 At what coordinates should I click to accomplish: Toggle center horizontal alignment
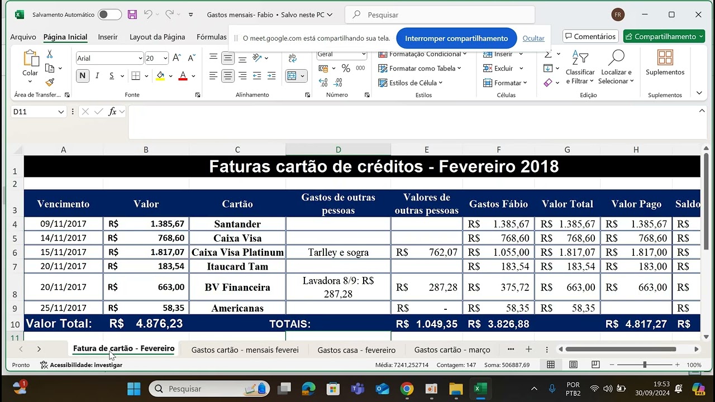pyautogui.click(x=227, y=76)
